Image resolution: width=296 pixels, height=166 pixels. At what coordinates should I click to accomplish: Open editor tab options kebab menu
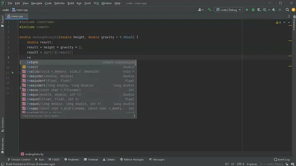[x=289, y=16]
